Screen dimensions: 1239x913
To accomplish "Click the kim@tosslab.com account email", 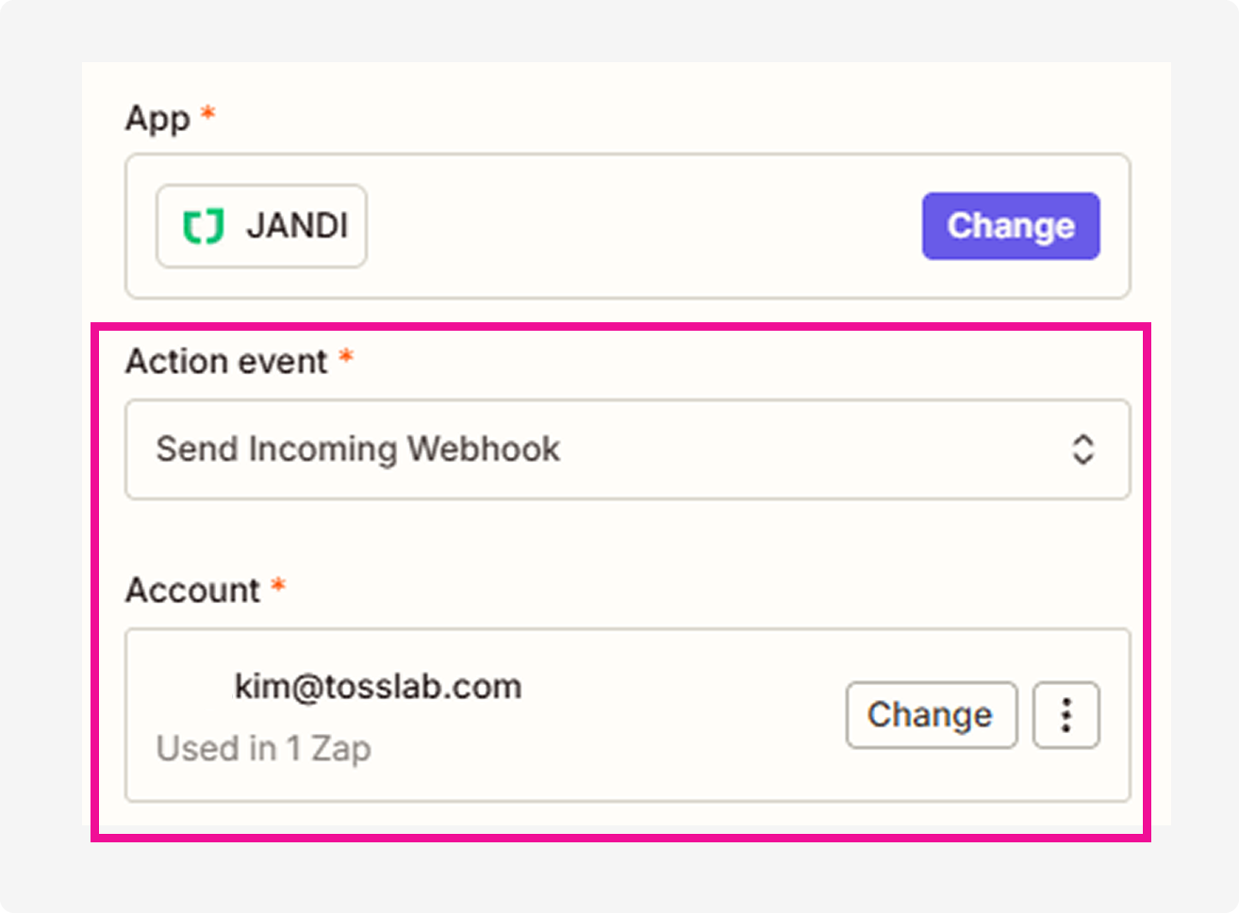I will point(377,687).
